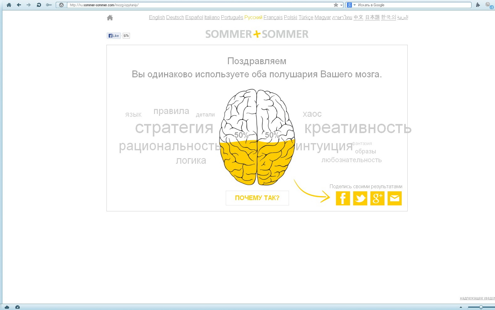Click the brain illustration
Screen dimensions: 495x310
[x=257, y=137]
